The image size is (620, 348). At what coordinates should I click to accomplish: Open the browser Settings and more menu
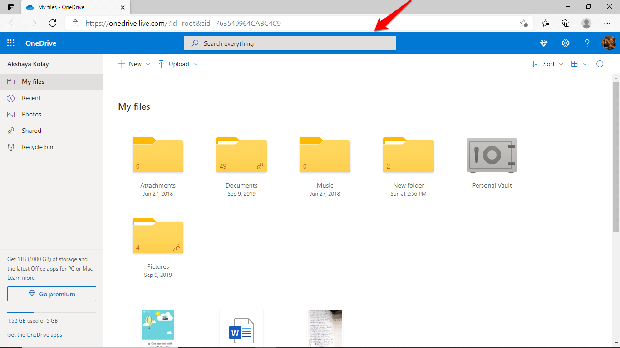tap(607, 23)
